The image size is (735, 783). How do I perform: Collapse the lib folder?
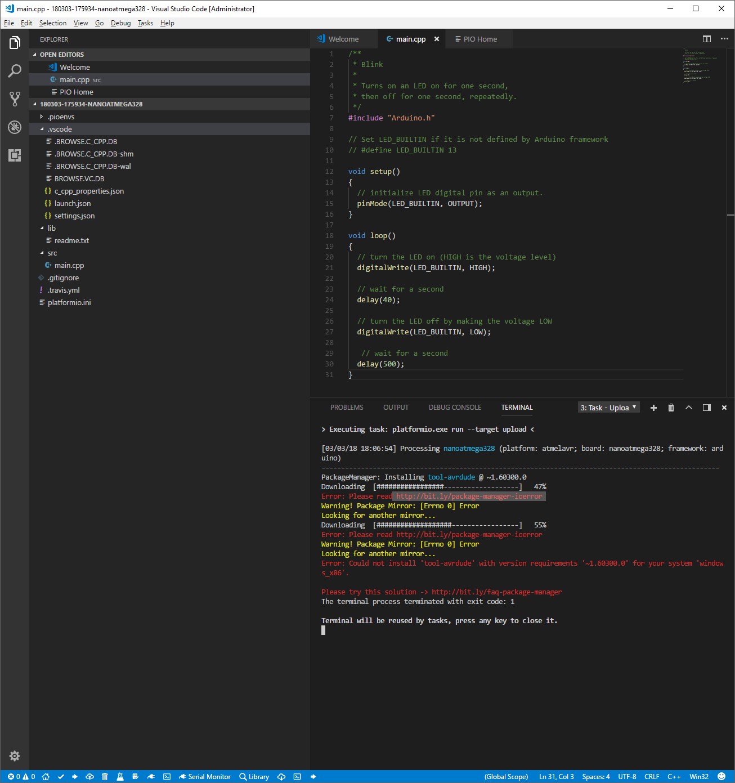coord(169,228)
